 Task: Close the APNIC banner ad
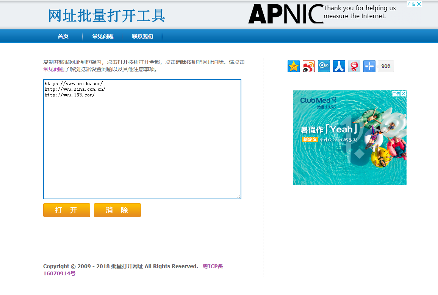tap(419, 4)
